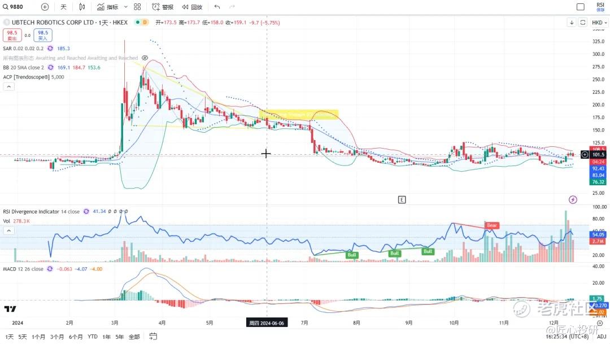Select the 6个月 time range

[76, 337]
